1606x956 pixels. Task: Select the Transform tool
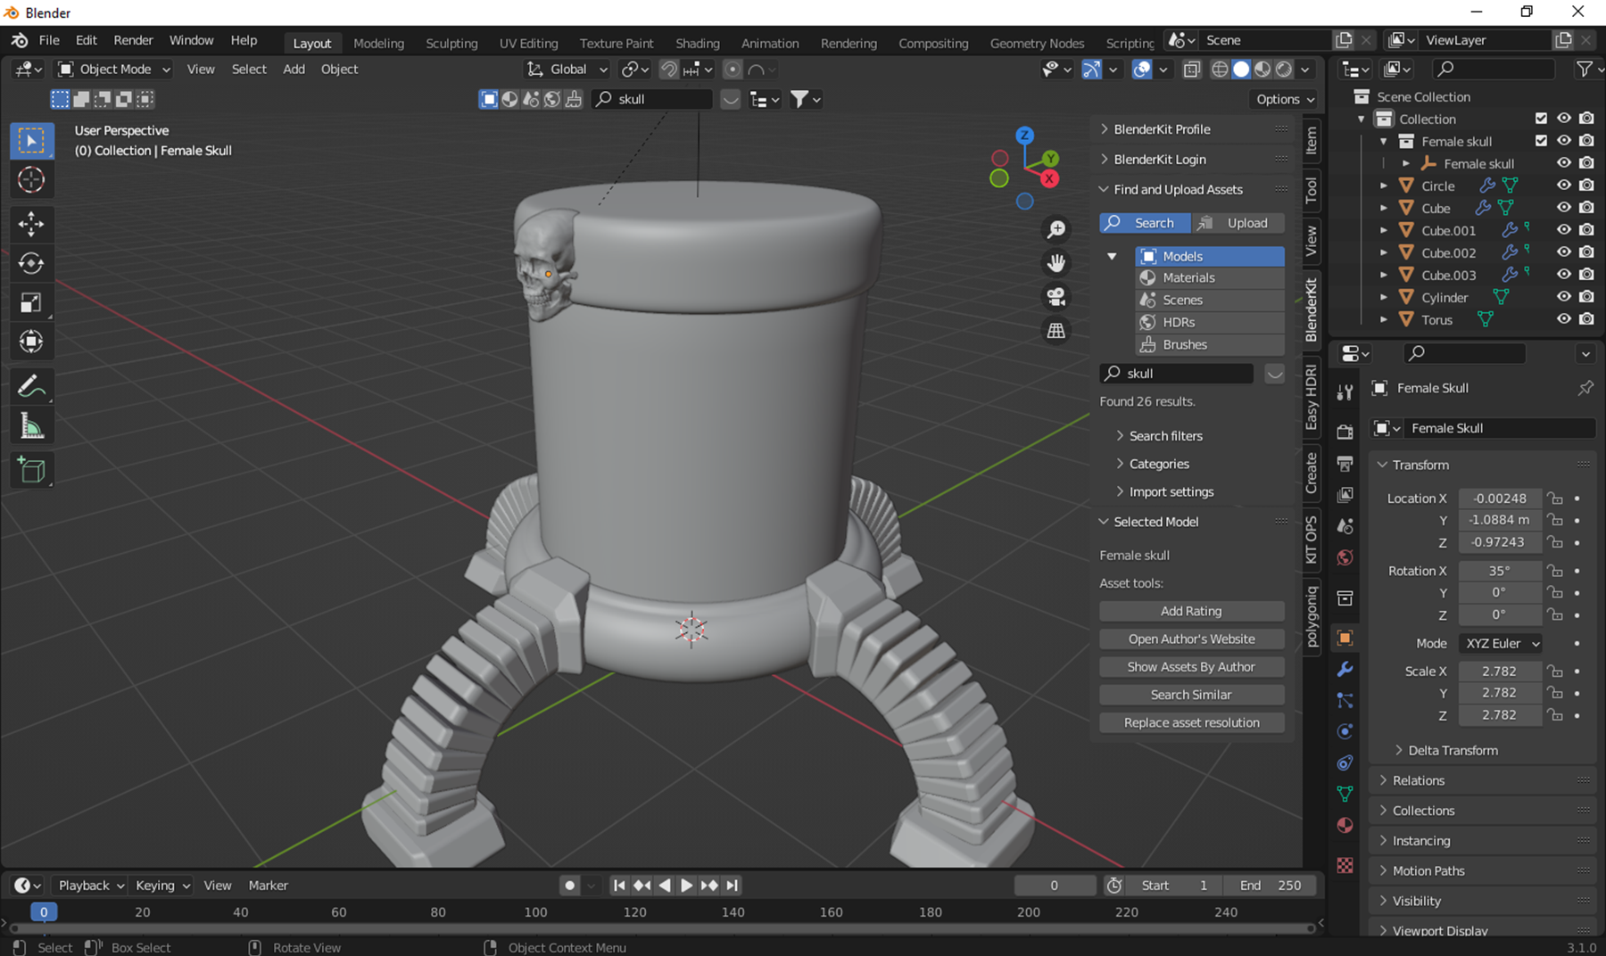click(31, 342)
